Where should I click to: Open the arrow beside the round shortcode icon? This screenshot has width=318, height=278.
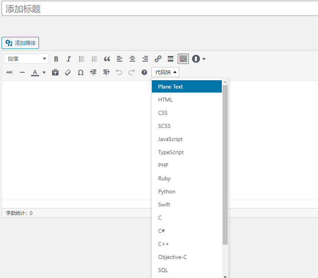(204, 59)
